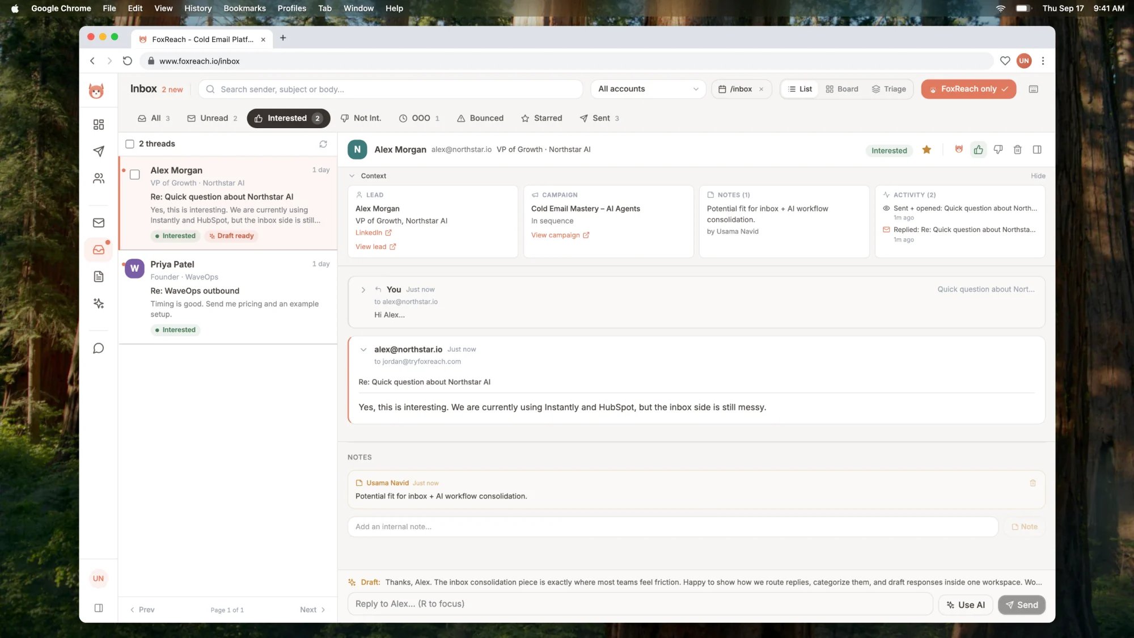Open the AI sparkles sidebar icon
Image resolution: width=1134 pixels, height=638 pixels.
click(x=99, y=303)
